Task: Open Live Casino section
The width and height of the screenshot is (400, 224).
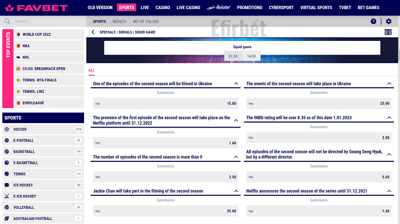Action: [188, 8]
